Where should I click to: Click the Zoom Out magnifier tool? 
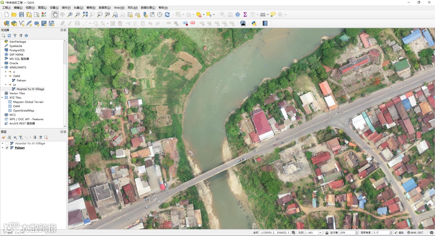pyautogui.click(x=77, y=14)
